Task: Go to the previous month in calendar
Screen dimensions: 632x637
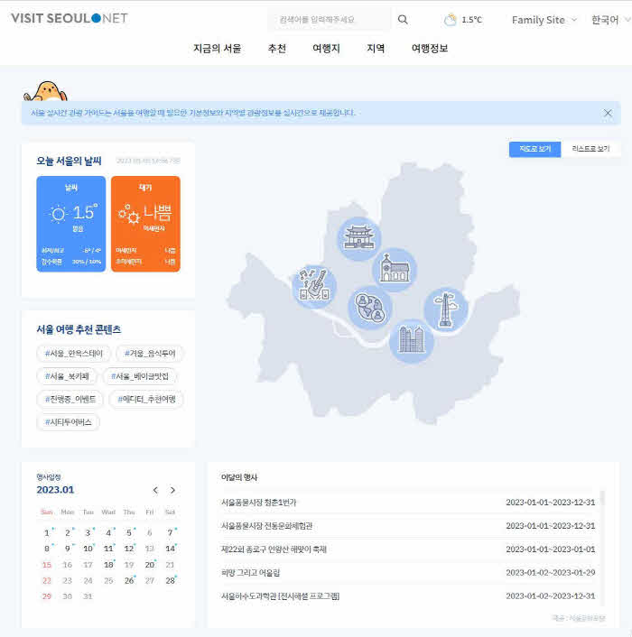Action: (x=155, y=490)
